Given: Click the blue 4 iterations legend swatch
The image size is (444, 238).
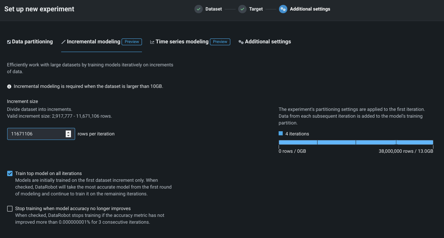Looking at the screenshot, I should point(281,134).
